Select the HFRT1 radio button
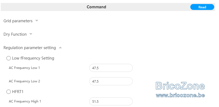 pos(9,92)
